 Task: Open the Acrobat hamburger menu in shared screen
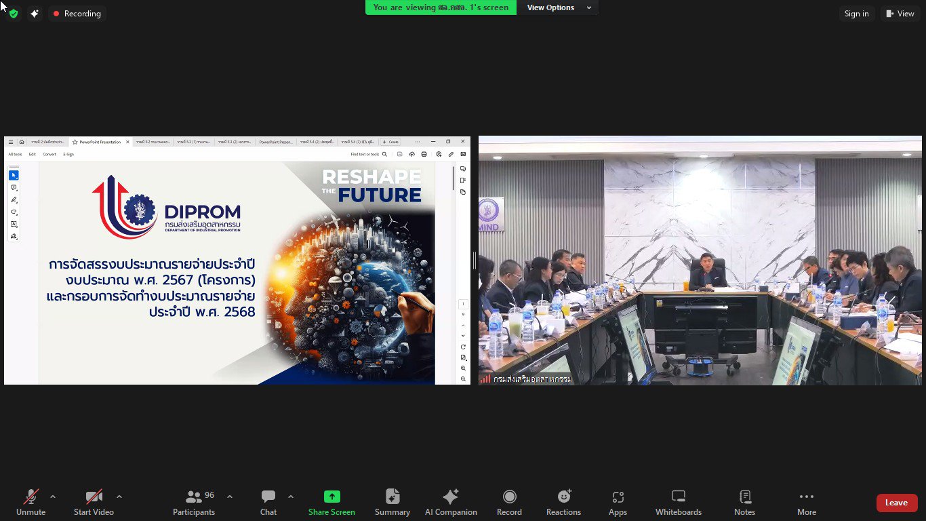[x=10, y=142]
